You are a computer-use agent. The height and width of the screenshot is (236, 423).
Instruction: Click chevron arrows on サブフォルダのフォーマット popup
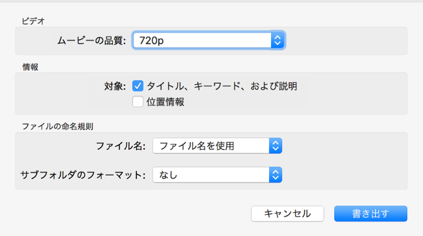[x=276, y=174]
